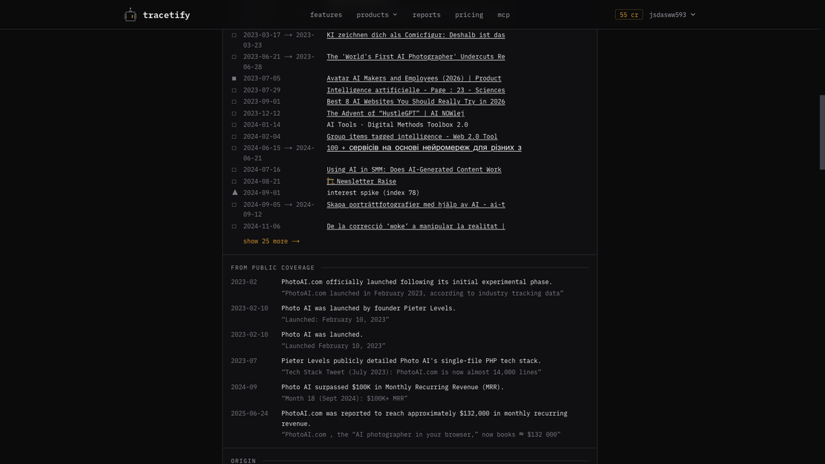
Task: Click 'launched by founder Pieter Levels' entry
Action: (x=368, y=308)
